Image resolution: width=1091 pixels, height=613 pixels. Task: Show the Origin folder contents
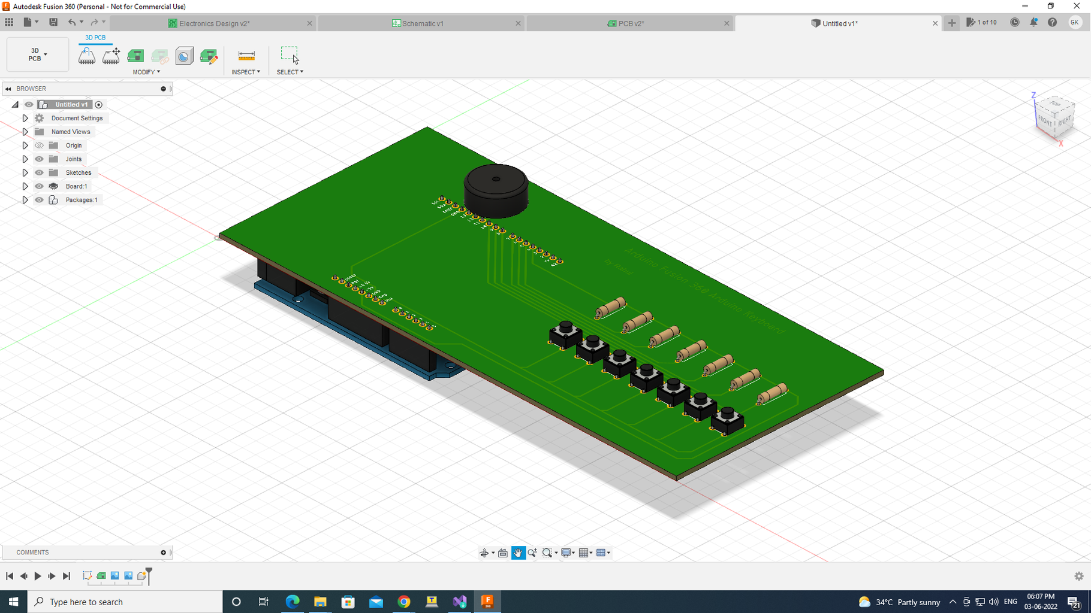[x=25, y=145]
